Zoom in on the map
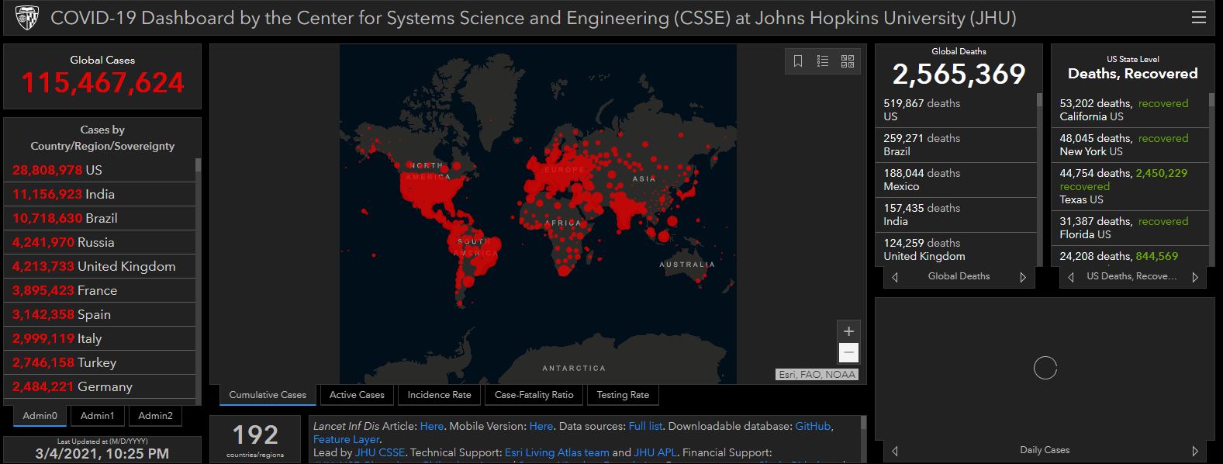Image resolution: width=1223 pixels, height=464 pixels. pyautogui.click(x=848, y=331)
